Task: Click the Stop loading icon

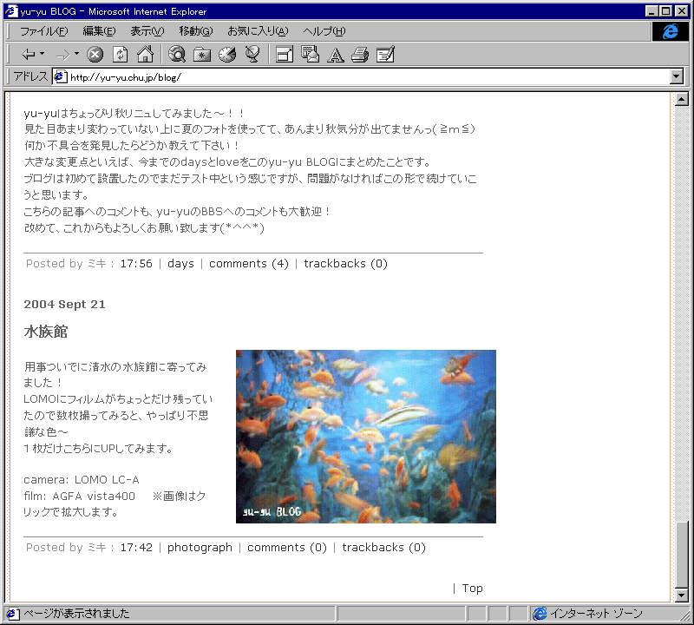Action: (x=95, y=55)
